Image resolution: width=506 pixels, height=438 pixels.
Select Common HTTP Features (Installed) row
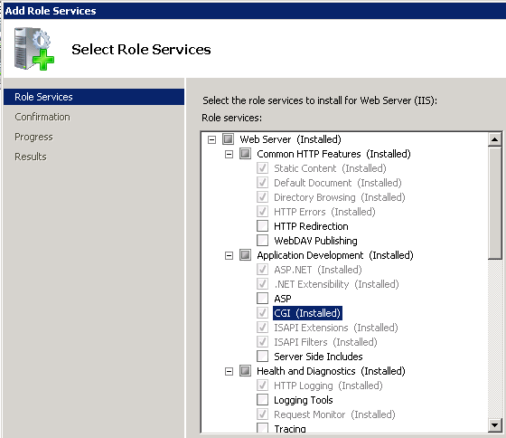[333, 154]
